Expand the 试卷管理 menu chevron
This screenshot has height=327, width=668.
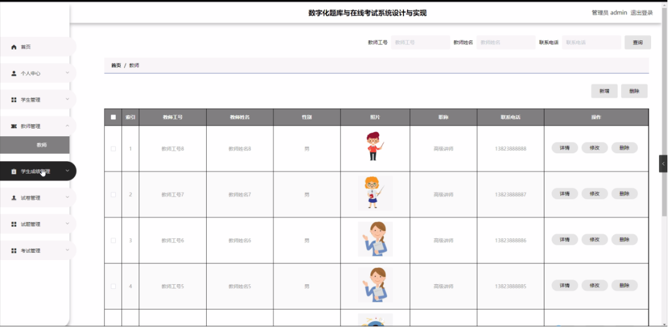[x=68, y=197]
